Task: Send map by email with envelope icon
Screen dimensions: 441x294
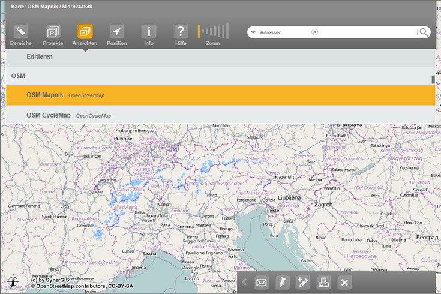Action: [262, 282]
